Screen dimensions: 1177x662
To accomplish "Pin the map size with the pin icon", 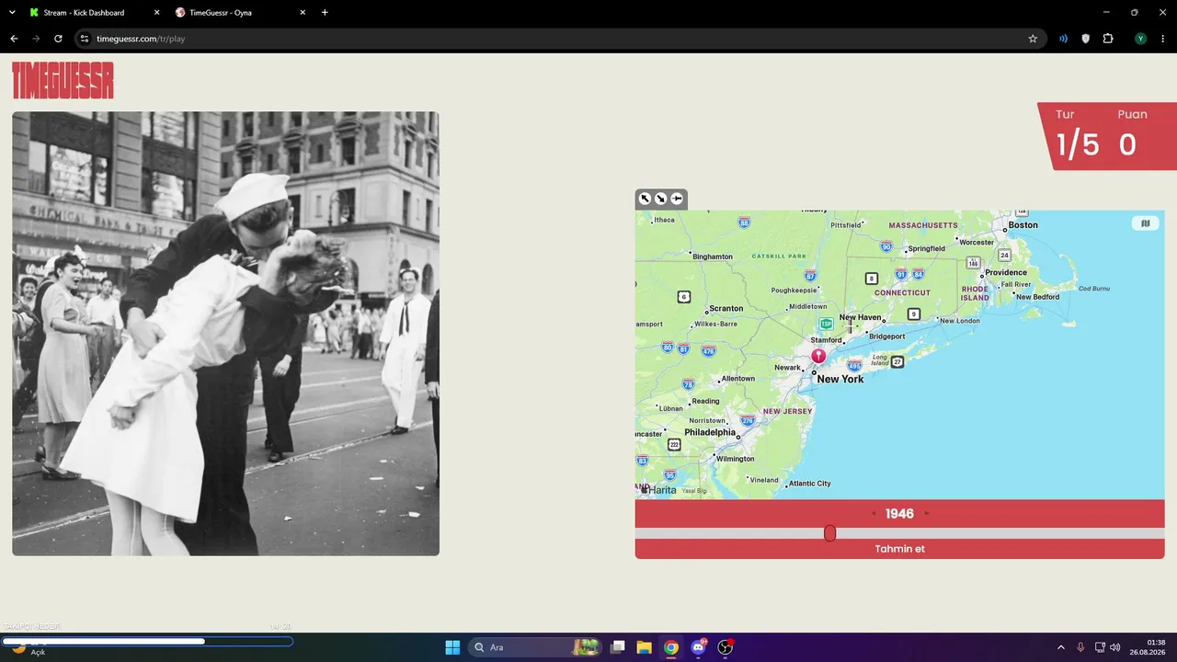I will point(677,199).
